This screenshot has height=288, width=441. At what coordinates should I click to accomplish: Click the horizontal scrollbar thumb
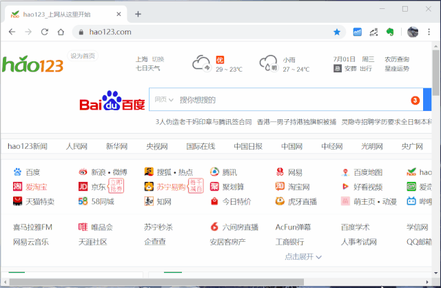point(156,282)
